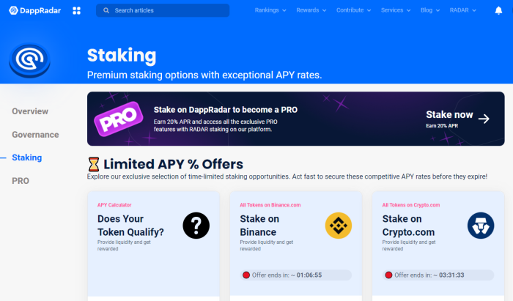Click All Tokens on Binance.com label
Viewport: 513px width, 301px height.
click(x=270, y=205)
